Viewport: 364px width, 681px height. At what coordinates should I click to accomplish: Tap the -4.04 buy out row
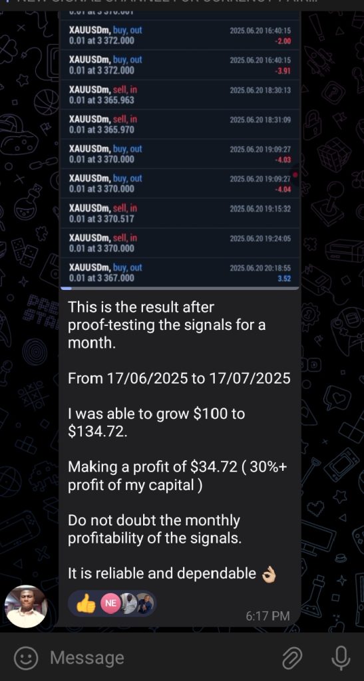[x=179, y=184]
